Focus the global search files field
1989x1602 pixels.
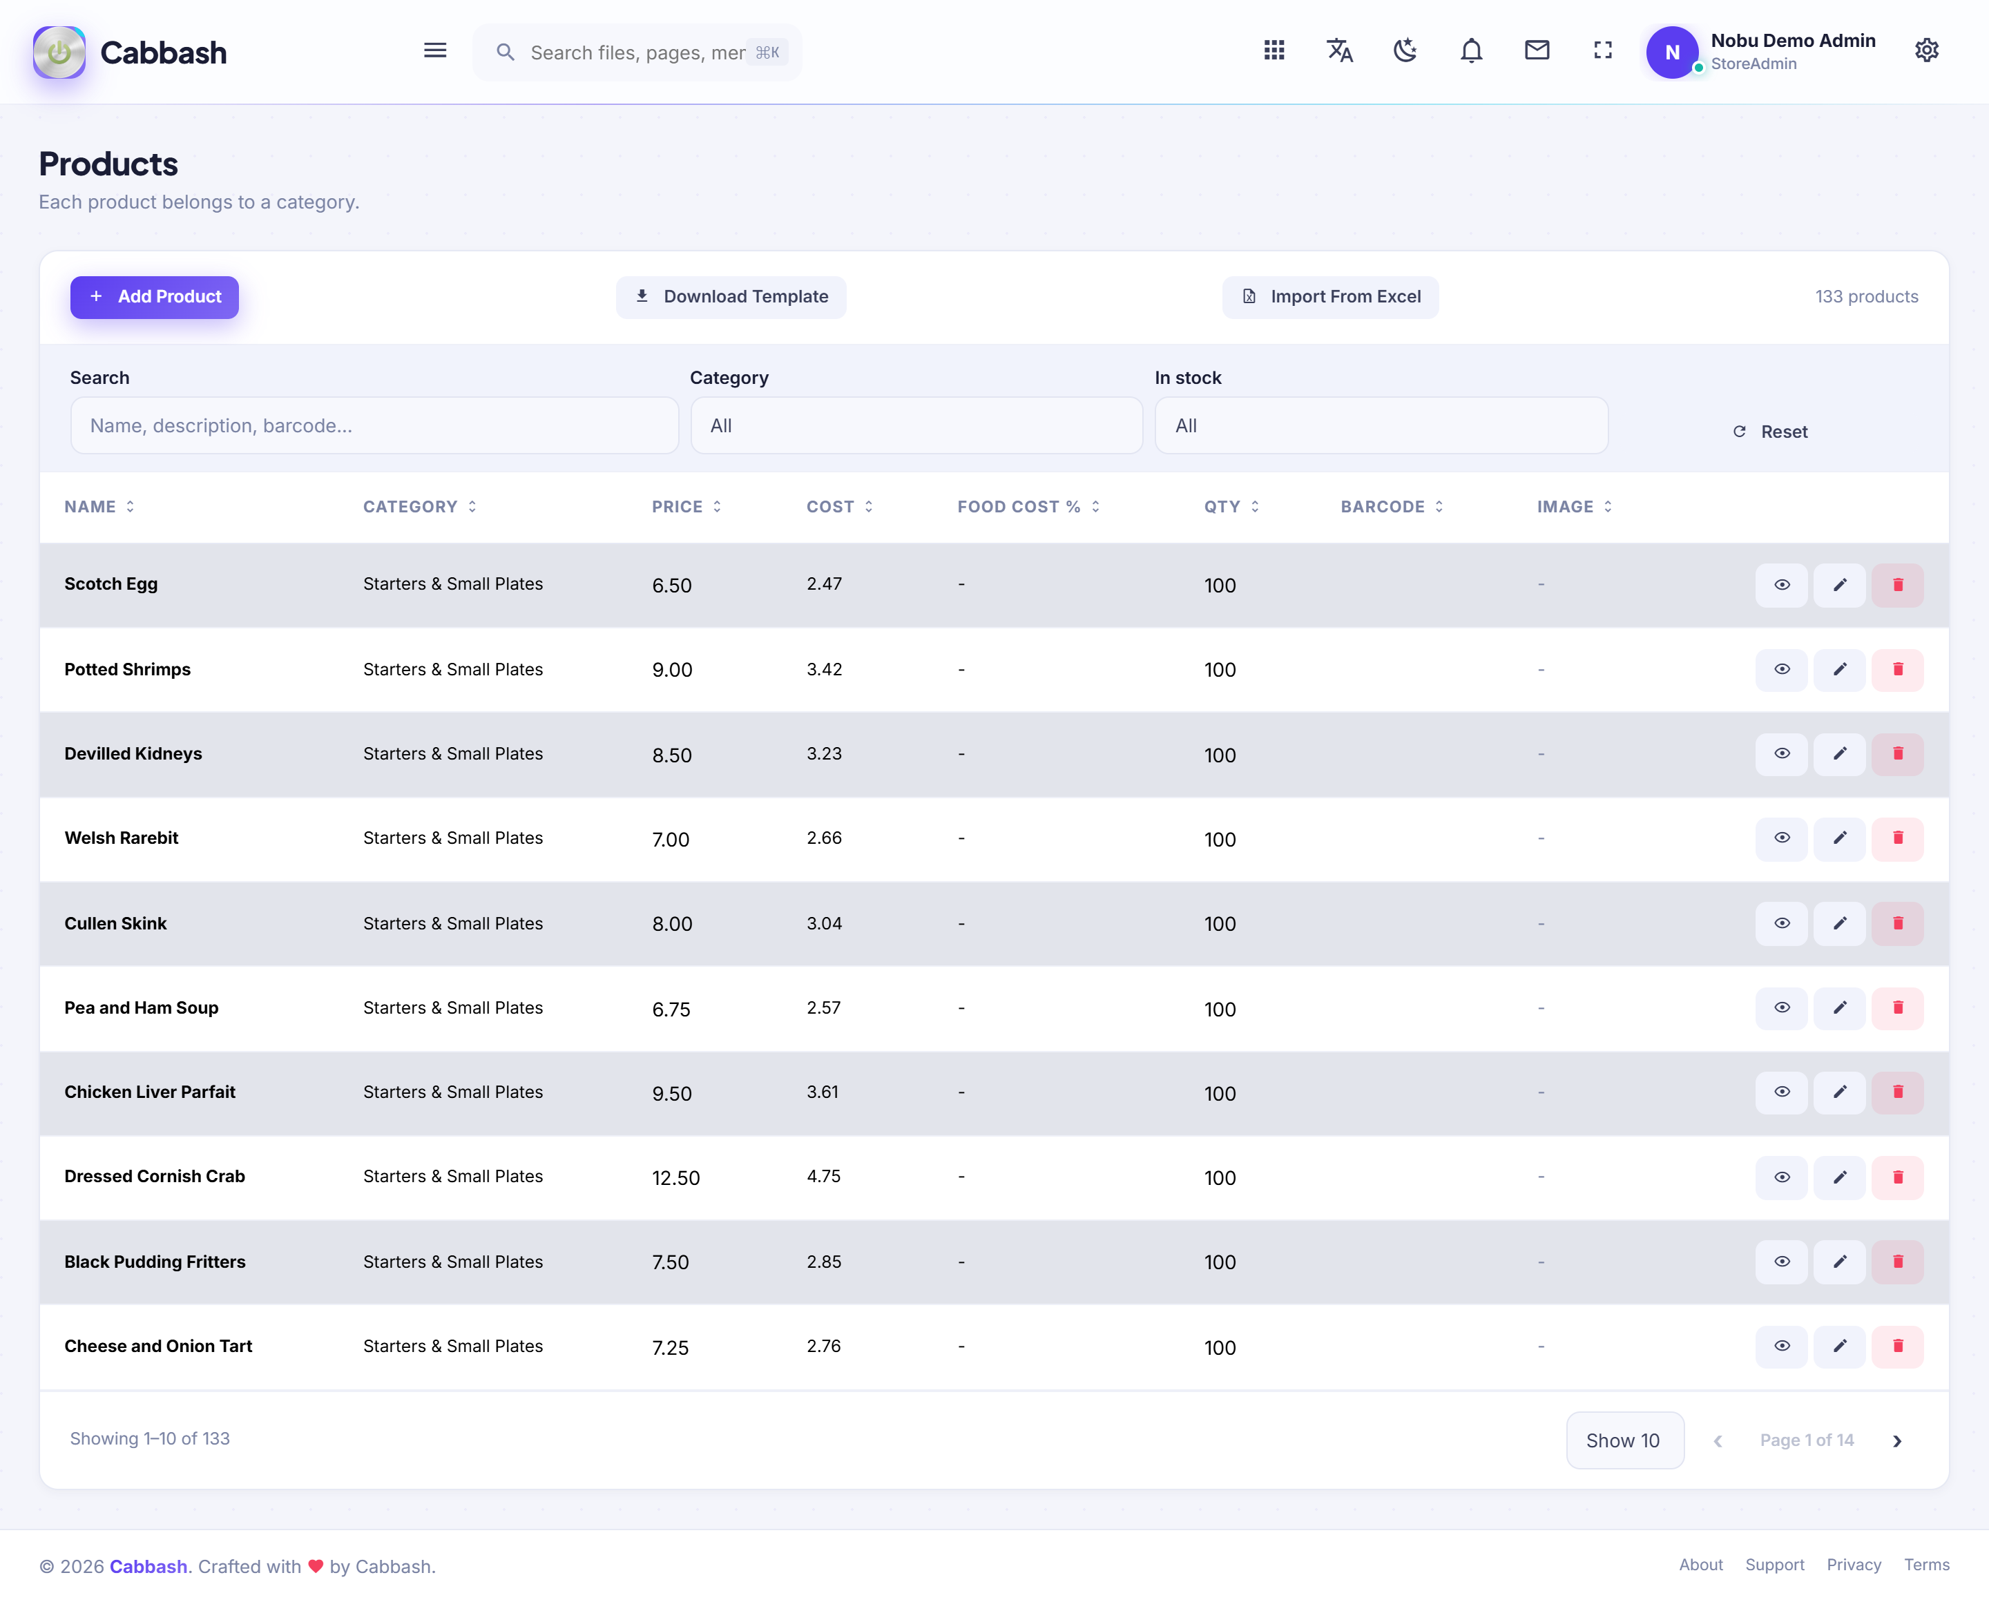coord(637,52)
